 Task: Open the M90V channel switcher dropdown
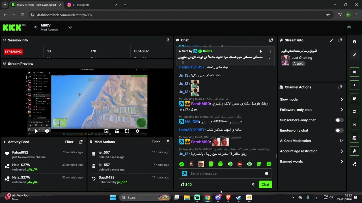tap(70, 27)
